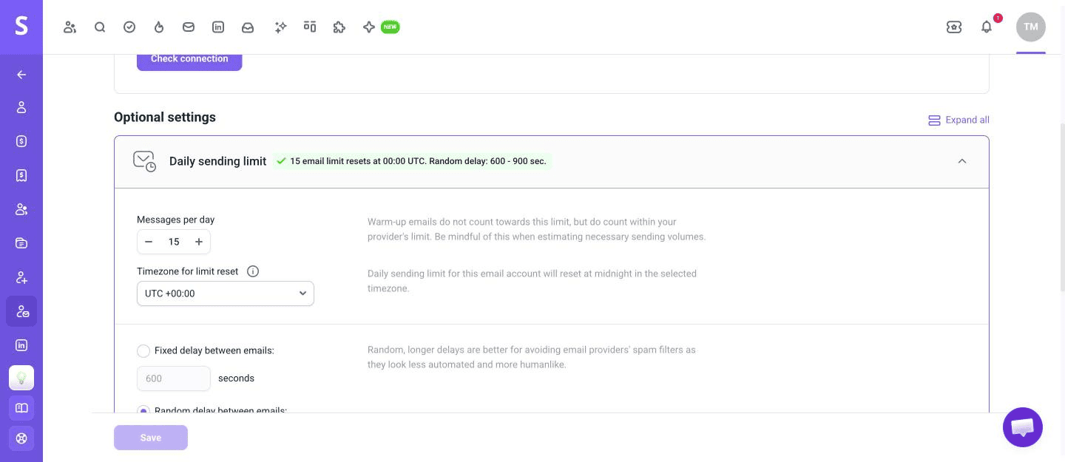Open the team members icon in sidebar
Image resolution: width=1065 pixels, height=462 pixels.
21,209
